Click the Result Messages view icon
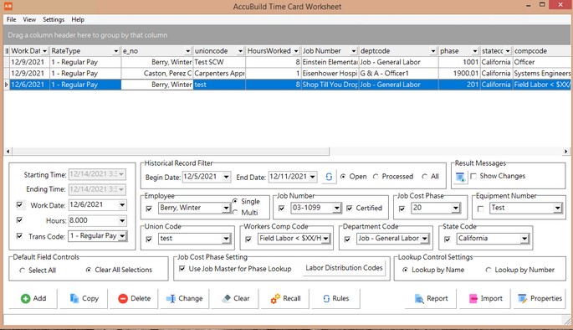Screen dimensions: 573x330 coord(460,177)
